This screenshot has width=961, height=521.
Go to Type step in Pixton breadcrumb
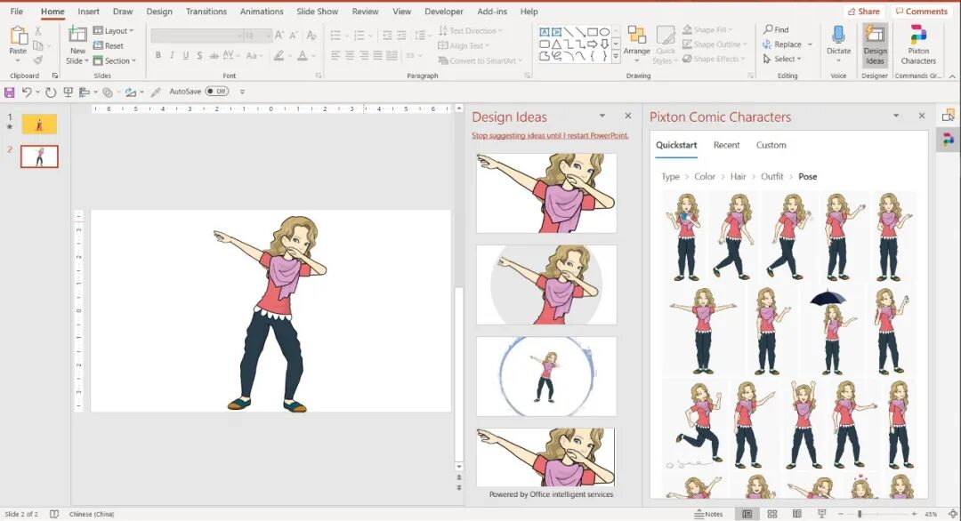[670, 176]
